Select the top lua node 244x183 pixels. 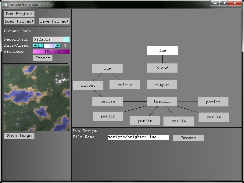[x=162, y=50]
